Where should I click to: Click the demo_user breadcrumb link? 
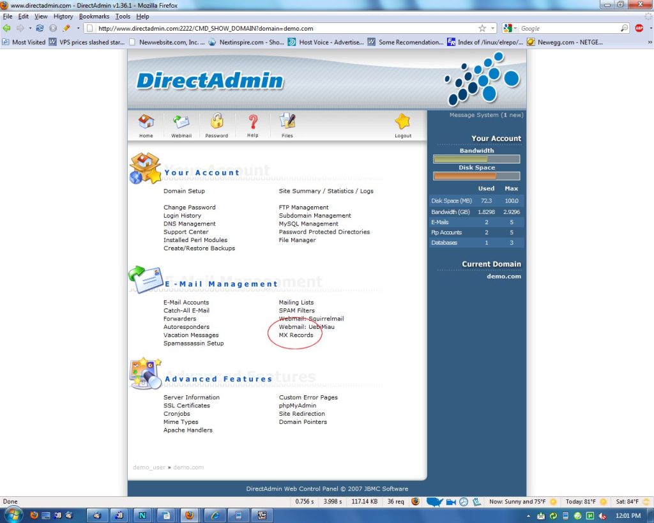pyautogui.click(x=149, y=467)
